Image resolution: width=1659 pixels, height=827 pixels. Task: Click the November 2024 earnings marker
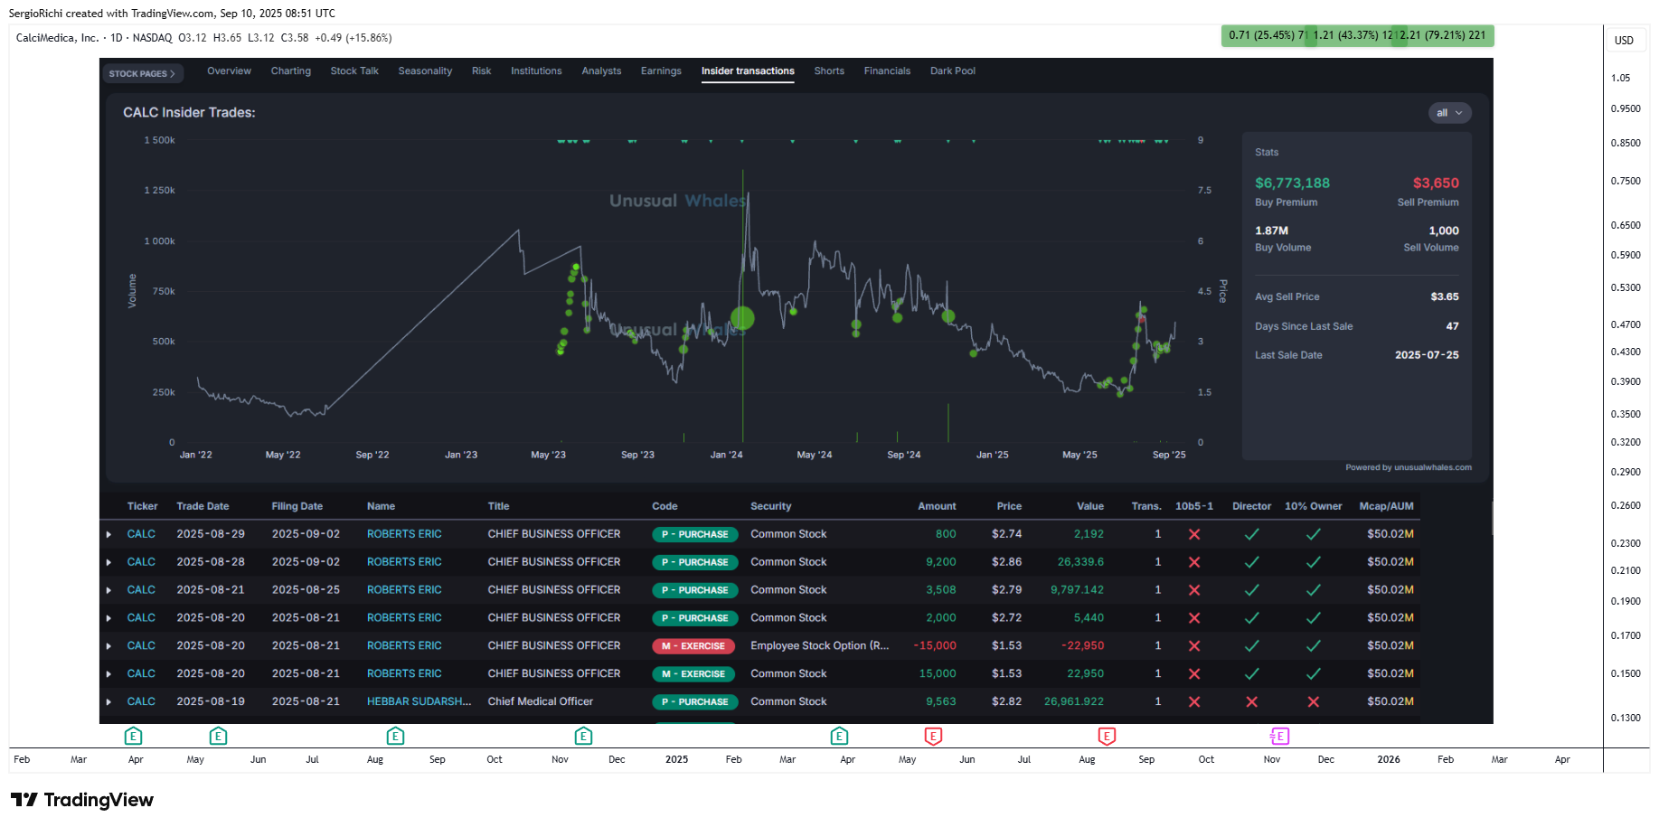click(583, 736)
